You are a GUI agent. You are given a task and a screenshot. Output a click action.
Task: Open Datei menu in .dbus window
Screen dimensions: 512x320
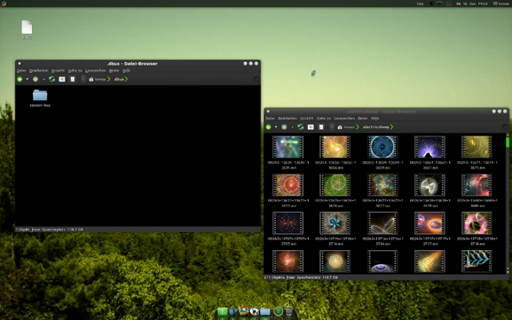21,70
